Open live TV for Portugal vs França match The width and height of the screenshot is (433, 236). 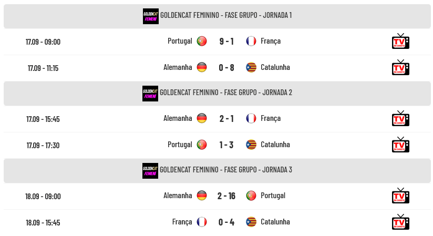point(400,41)
